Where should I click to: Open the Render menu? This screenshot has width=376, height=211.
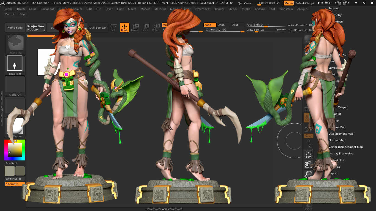tap(220, 9)
